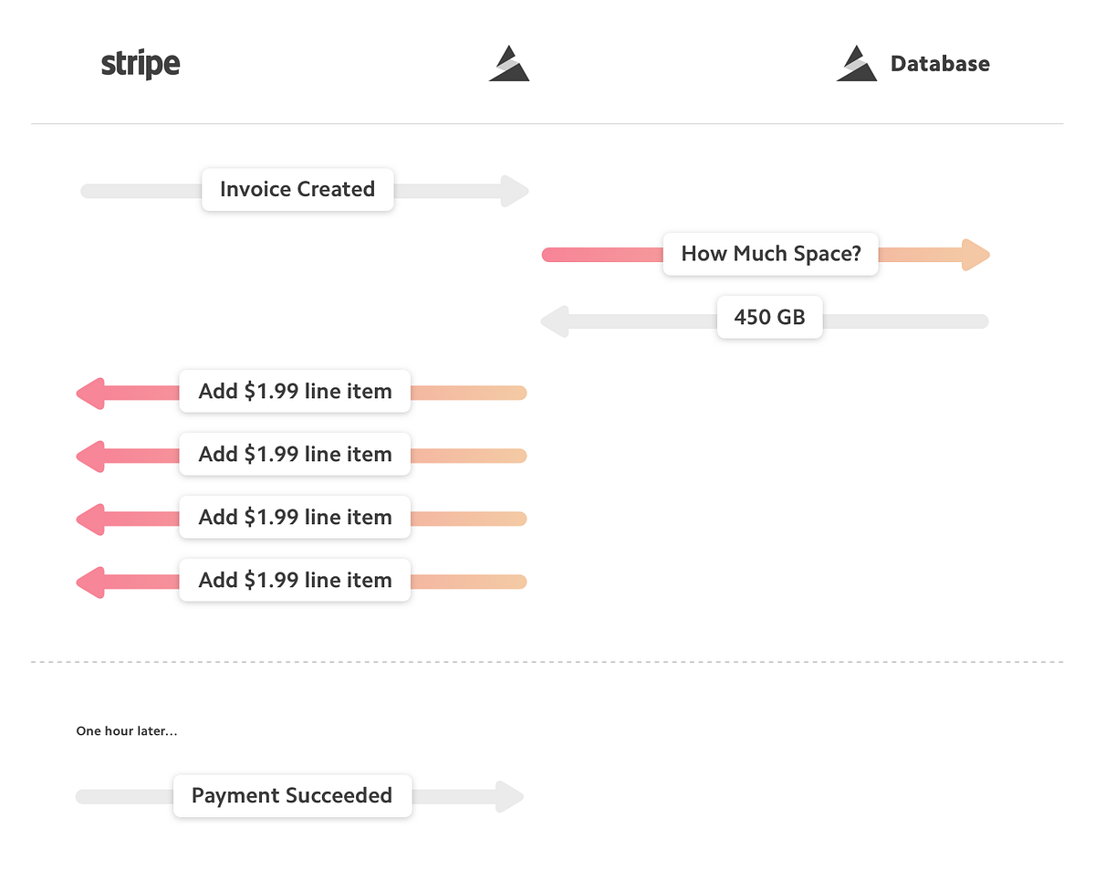This screenshot has height=881, width=1095.
Task: Toggle the Payment Succeeded event label
Action: click(x=292, y=795)
